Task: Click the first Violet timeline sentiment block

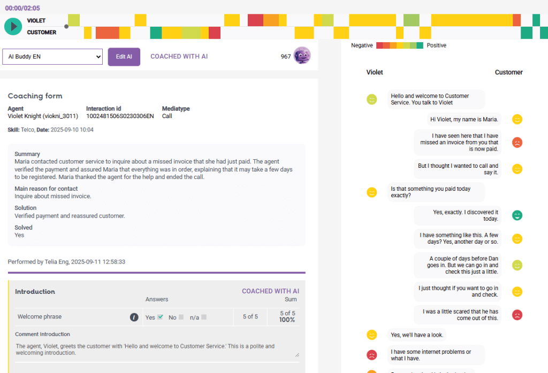Action: (x=74, y=20)
